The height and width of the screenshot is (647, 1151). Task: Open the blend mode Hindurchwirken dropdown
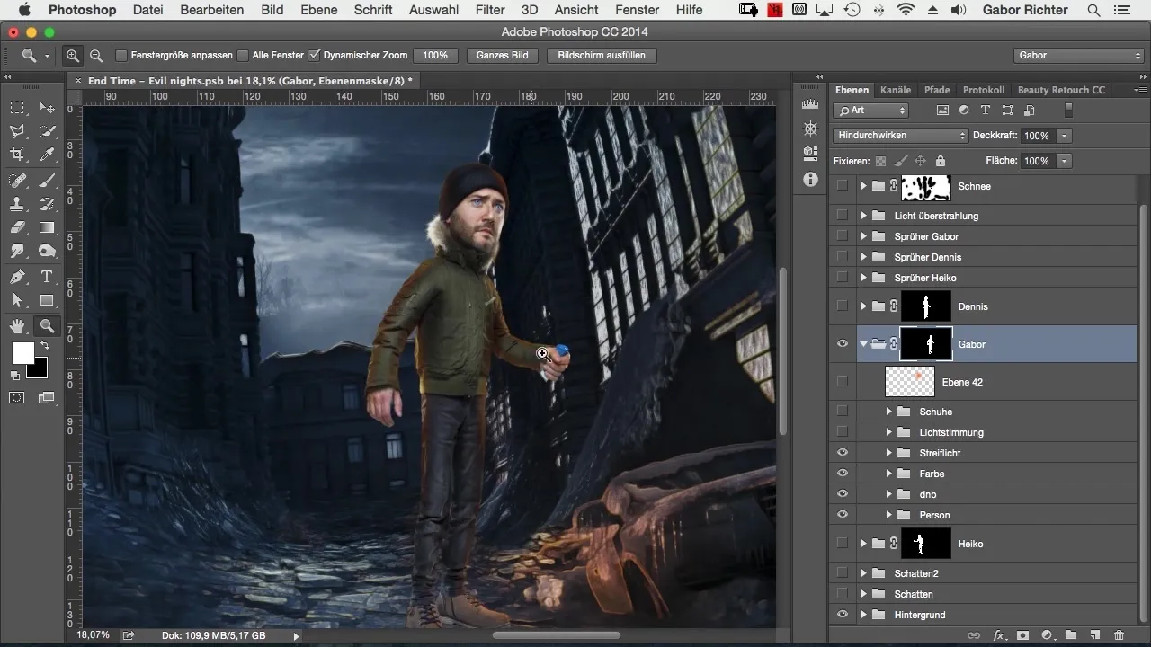900,136
